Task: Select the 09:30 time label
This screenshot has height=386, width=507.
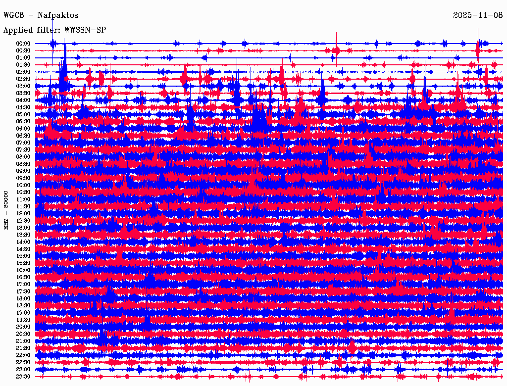Action: pos(23,178)
